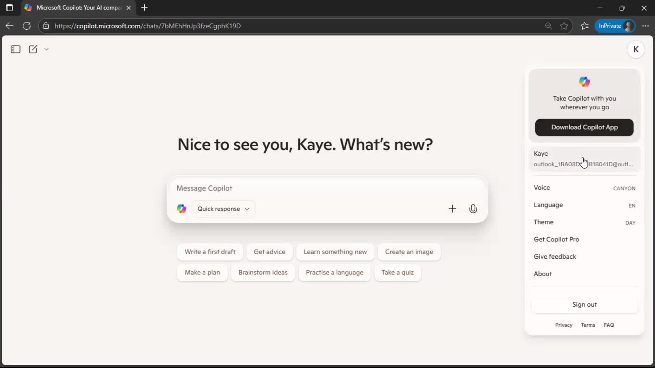This screenshot has width=655, height=368.
Task: Open the K profile avatar menu
Action: click(636, 49)
